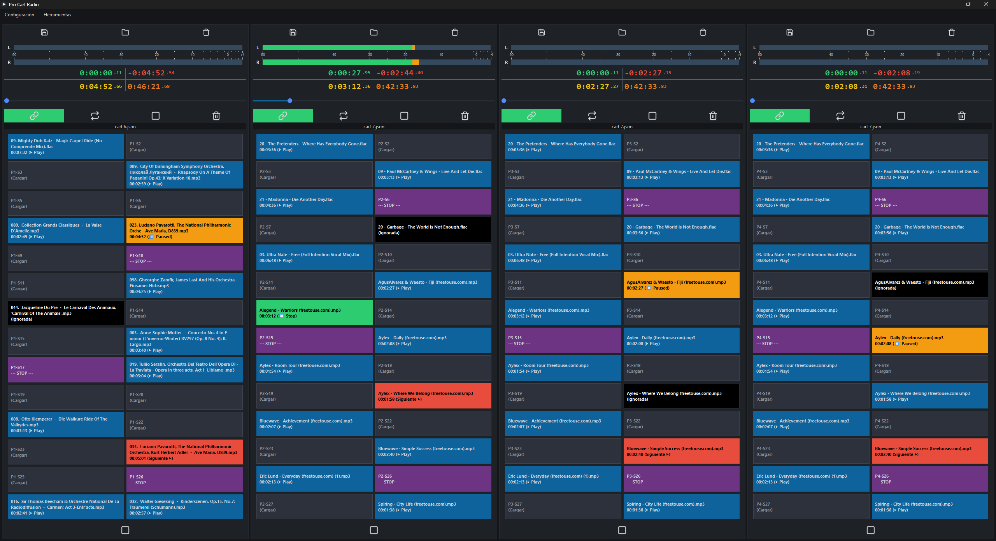This screenshot has width=996, height=541.
Task: Click the empty P1-S2 Cargar slot
Action: point(184,147)
